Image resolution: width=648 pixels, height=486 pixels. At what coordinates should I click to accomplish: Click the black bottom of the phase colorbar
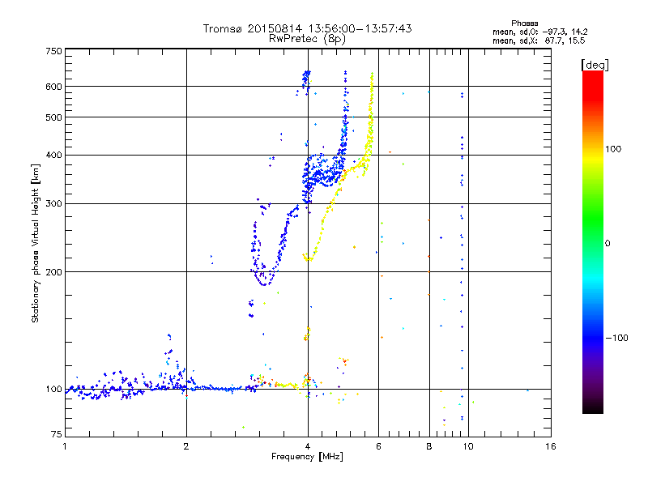[x=593, y=409]
